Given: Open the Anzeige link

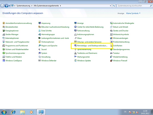Looking at the screenshot, I should coord(80,23).
